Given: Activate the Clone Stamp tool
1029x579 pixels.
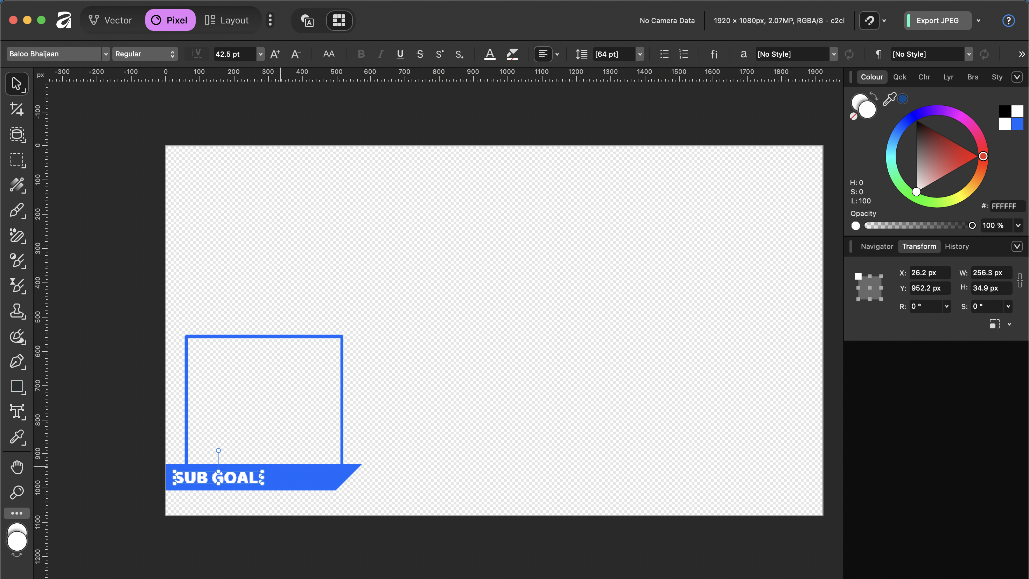Looking at the screenshot, I should click(x=17, y=312).
